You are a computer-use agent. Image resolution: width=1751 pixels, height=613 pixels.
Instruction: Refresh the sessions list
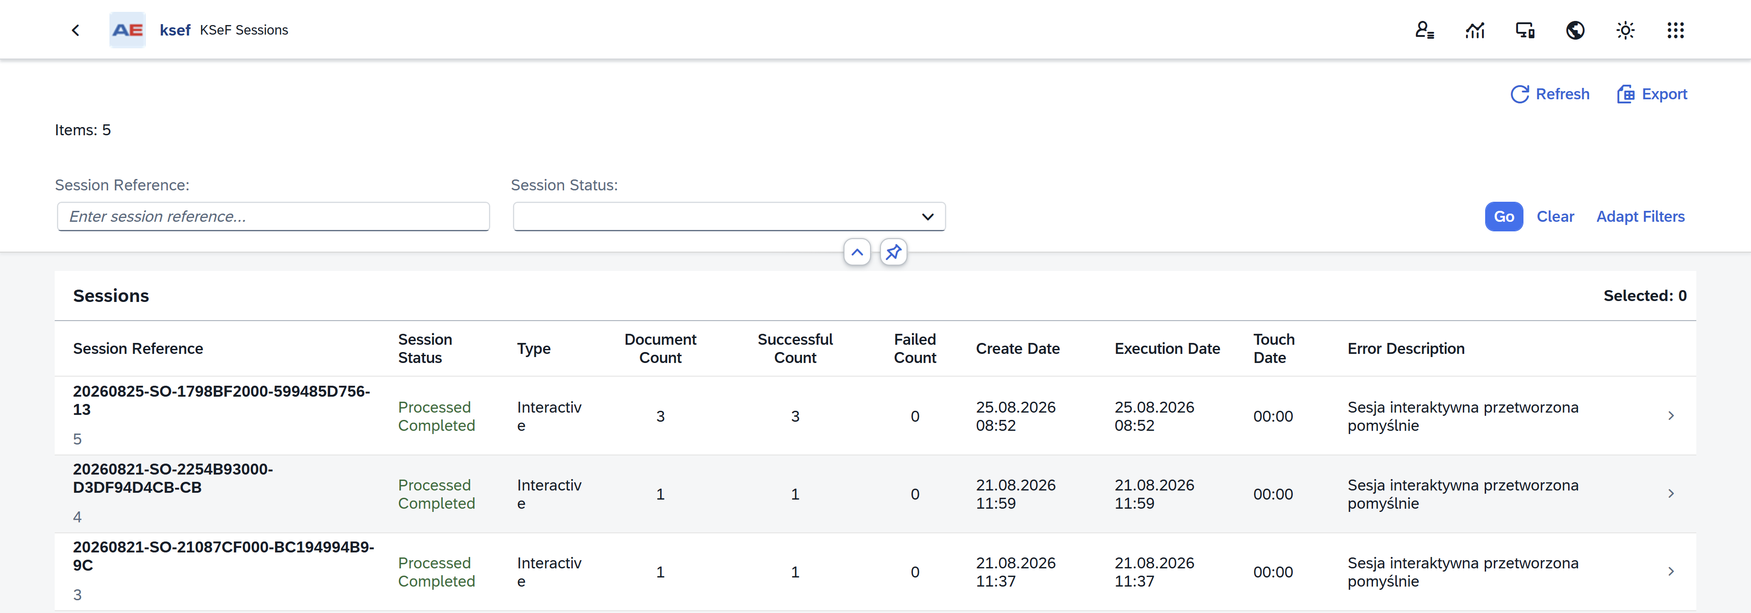(x=1550, y=94)
